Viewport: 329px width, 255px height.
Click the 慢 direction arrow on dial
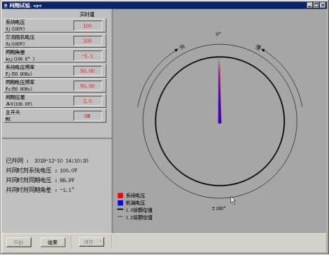pos(263,50)
